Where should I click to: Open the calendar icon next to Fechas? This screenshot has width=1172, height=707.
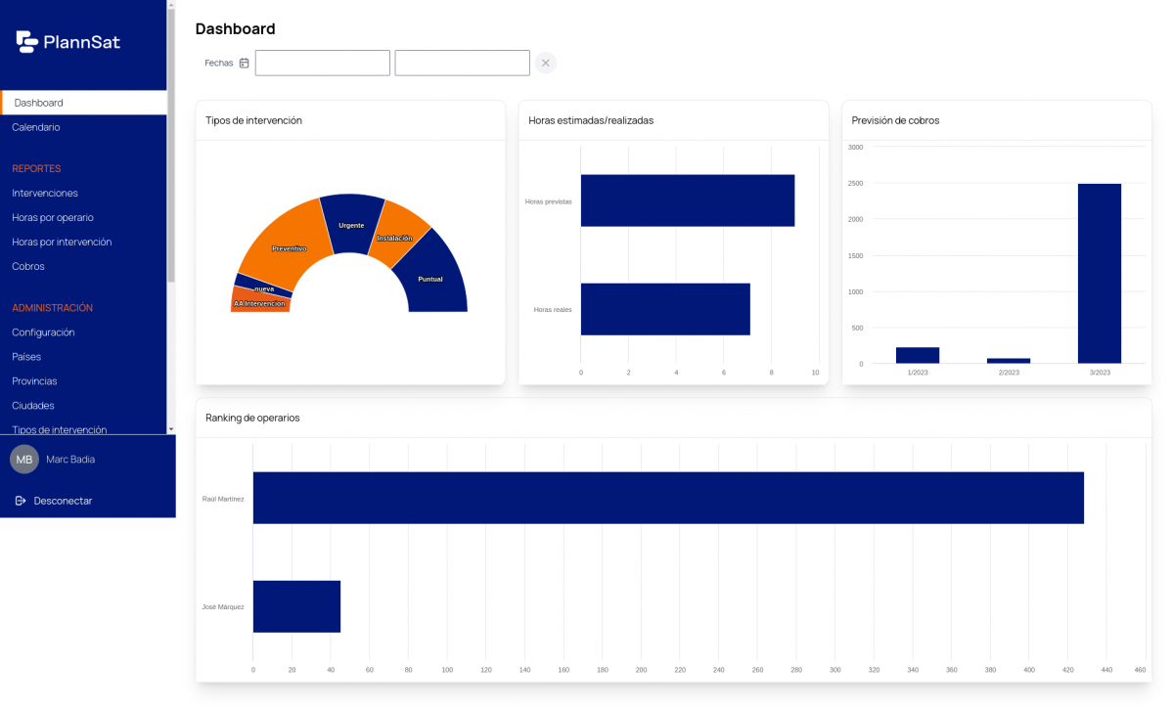244,63
